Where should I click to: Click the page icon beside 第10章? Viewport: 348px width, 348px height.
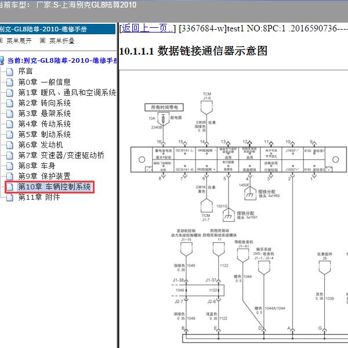tap(9, 187)
